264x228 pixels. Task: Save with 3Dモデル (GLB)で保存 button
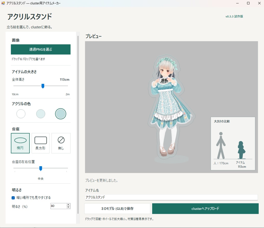(x=117, y=209)
